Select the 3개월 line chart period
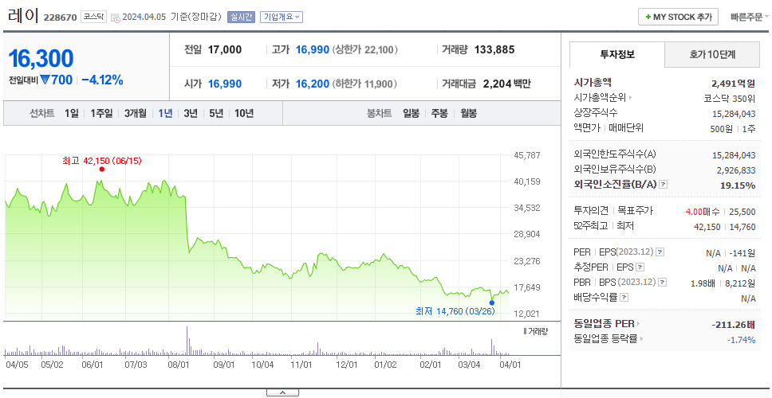 [x=136, y=114]
